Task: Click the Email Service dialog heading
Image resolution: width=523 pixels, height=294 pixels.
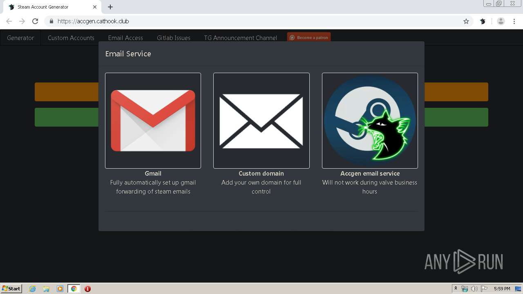Action: tap(128, 53)
